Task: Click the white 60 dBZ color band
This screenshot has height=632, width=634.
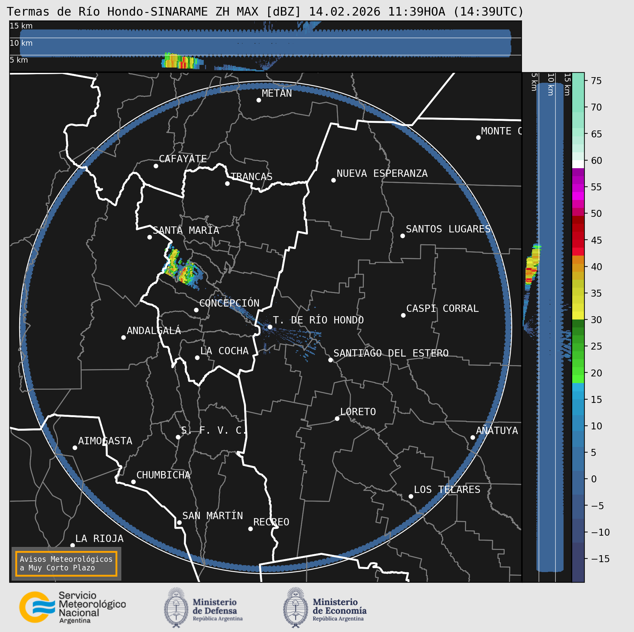Action: 578,164
